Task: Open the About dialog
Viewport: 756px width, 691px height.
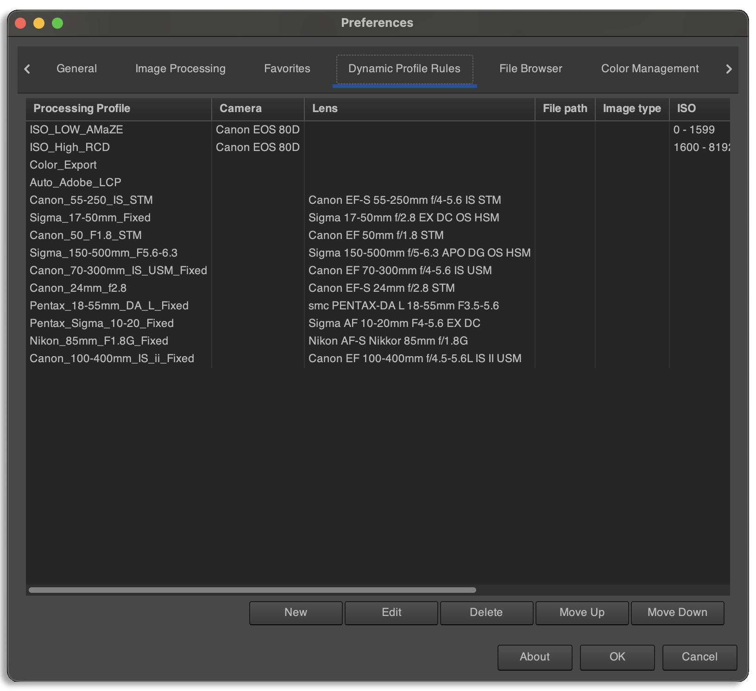Action: tap(535, 657)
